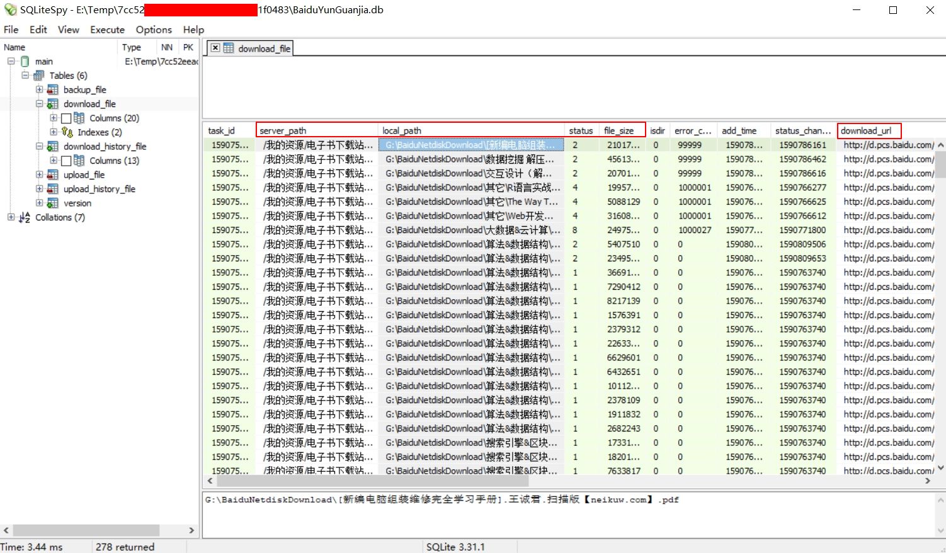Click the SQLiteSpy app icon in title bar
Viewport: 946px width, 553px height.
pos(10,10)
